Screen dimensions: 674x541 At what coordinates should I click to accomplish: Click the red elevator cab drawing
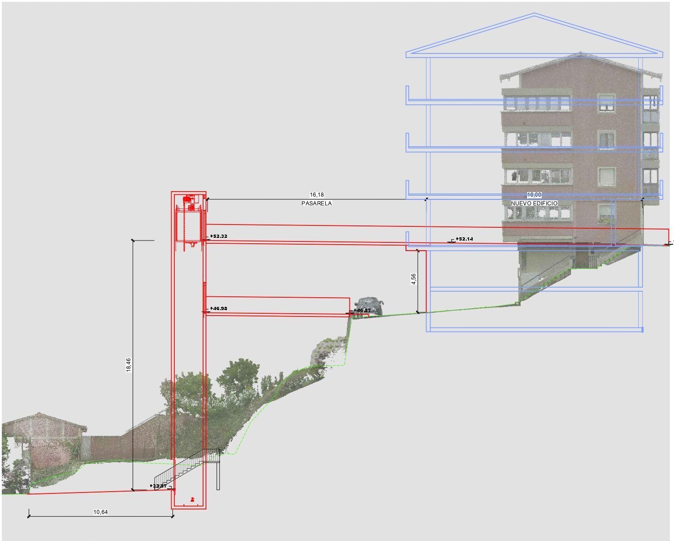coord(189,226)
